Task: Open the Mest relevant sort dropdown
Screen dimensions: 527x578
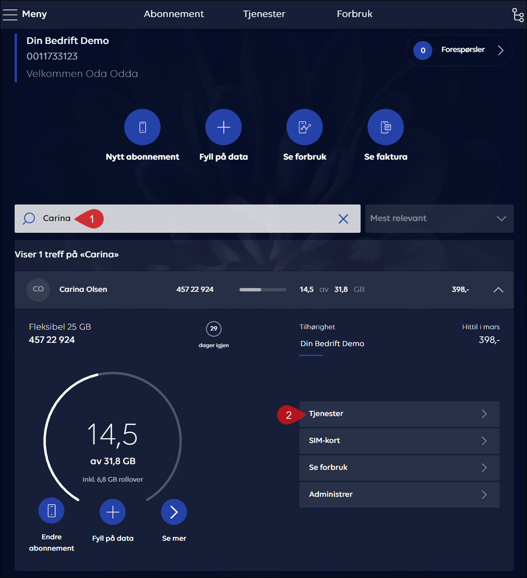Action: (439, 219)
